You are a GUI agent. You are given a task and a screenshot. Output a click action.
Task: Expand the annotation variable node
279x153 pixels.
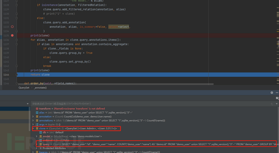tap(33, 117)
